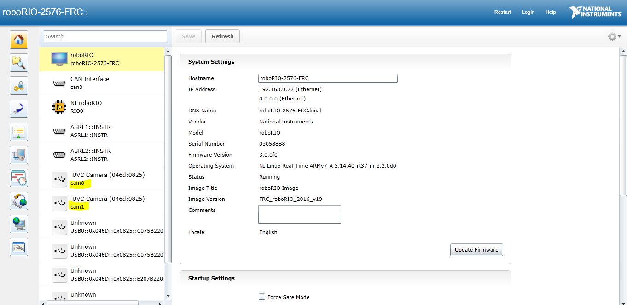Click the ASRL2::INSTR serial port icon
Screen dimensions: 627x305
pyautogui.click(x=59, y=155)
